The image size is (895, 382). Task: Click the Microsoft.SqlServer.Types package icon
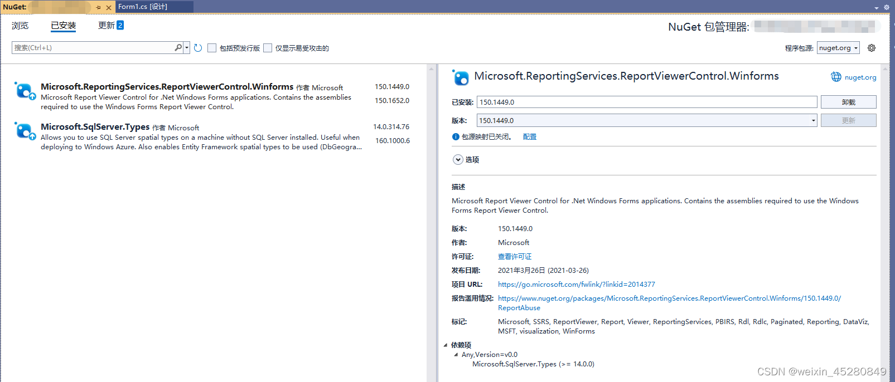25,131
